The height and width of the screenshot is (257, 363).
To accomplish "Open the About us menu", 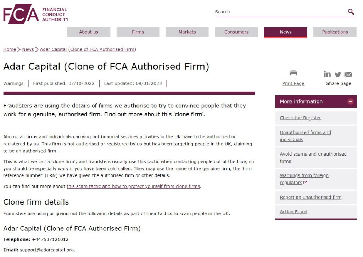I will 89,32.
